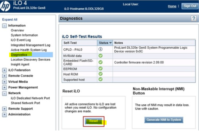
Task: Expand the Virtual Media section
Action: (x=4, y=82)
